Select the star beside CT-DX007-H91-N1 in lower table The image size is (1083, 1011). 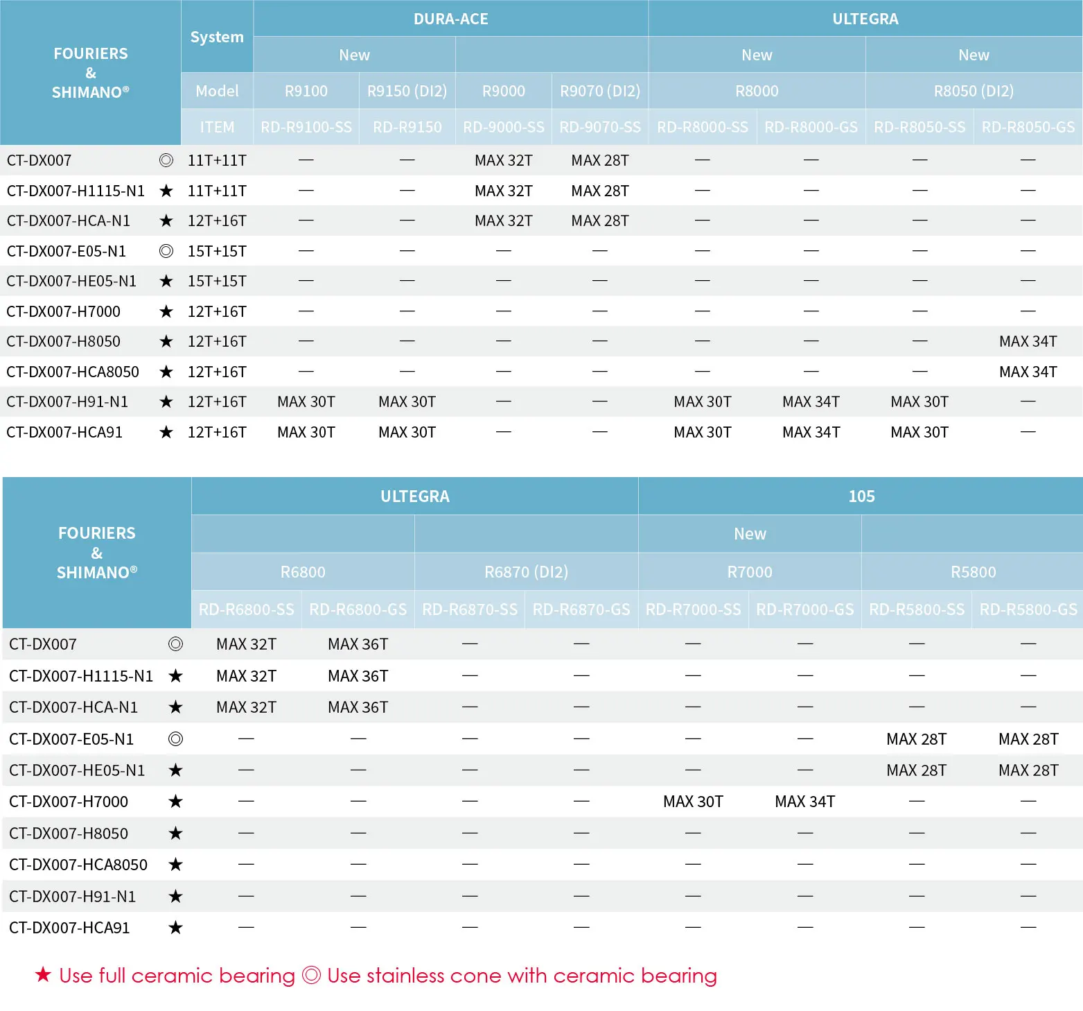[x=176, y=895]
